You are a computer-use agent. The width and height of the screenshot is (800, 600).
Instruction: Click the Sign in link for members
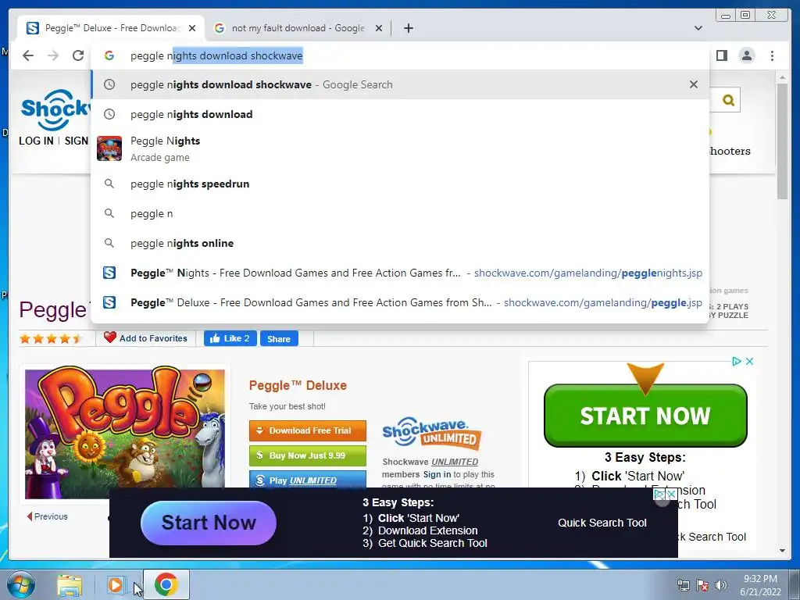coord(437,474)
